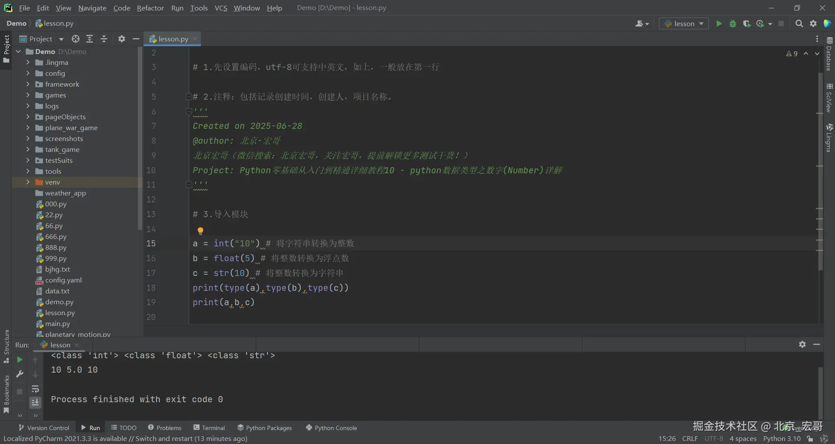
Task: Click the Project tree scrollbar
Action: (x=140, y=138)
